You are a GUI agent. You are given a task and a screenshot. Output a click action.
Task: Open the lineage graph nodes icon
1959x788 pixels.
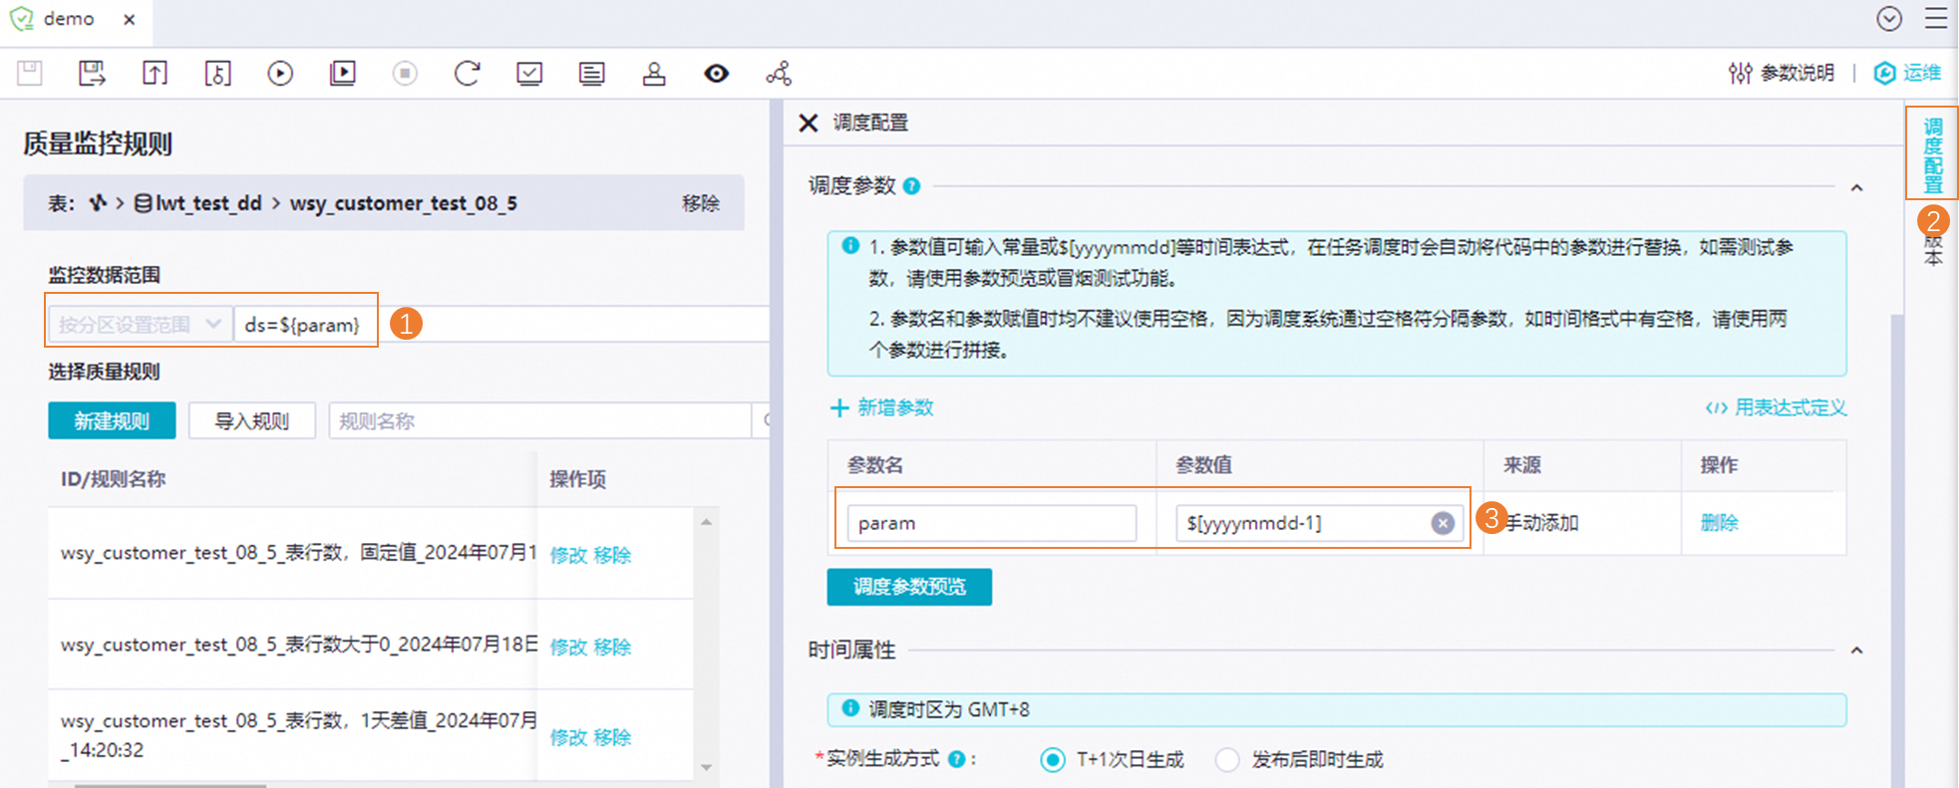(x=779, y=73)
